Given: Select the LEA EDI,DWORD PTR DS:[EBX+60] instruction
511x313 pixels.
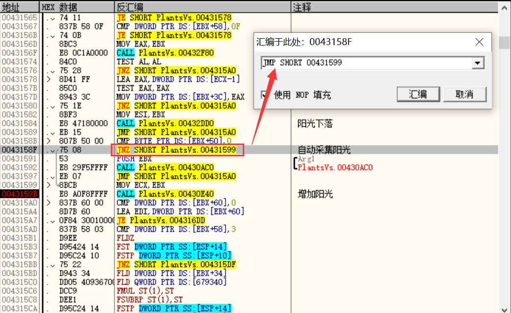Looking at the screenshot, I should 180,212.
